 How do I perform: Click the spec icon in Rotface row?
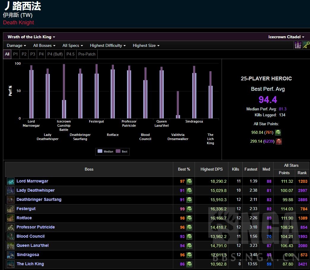coord(189,218)
